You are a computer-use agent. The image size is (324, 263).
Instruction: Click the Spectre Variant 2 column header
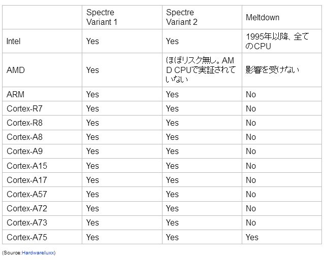click(180, 17)
